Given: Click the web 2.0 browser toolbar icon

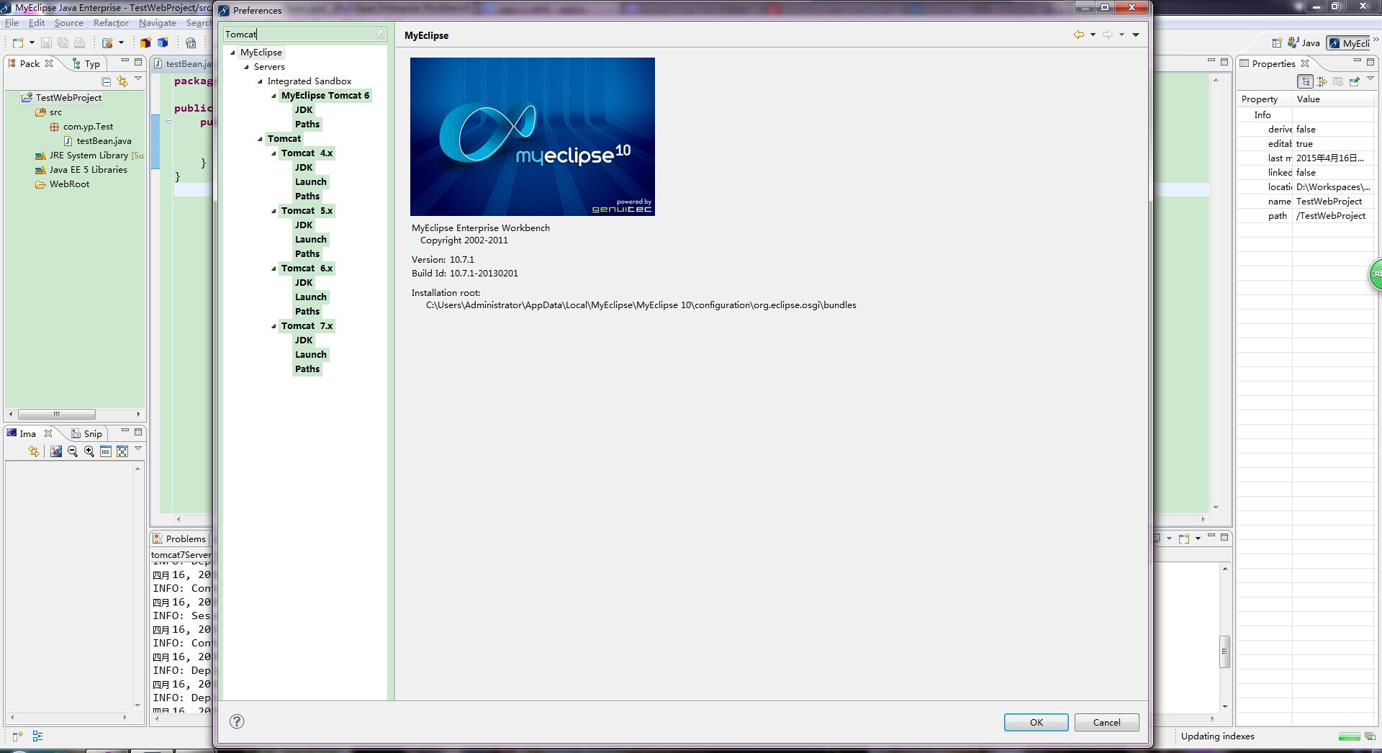Looking at the screenshot, I should (x=191, y=43).
